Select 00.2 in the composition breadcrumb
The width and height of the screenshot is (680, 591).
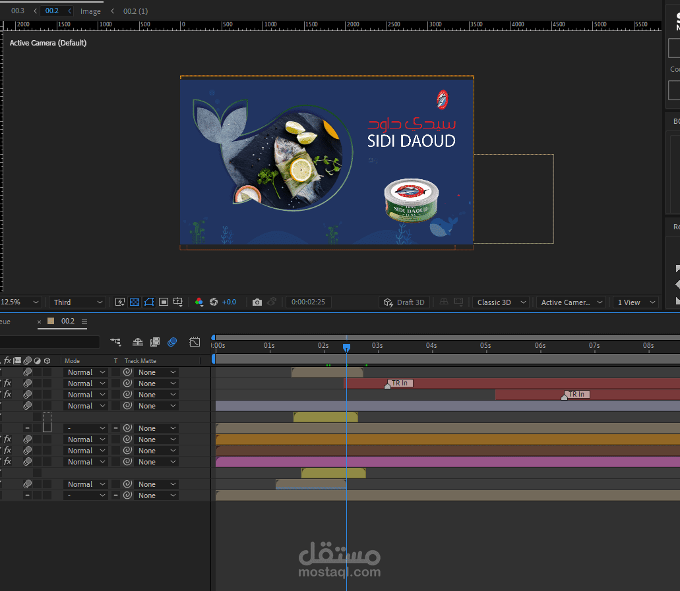pyautogui.click(x=52, y=11)
